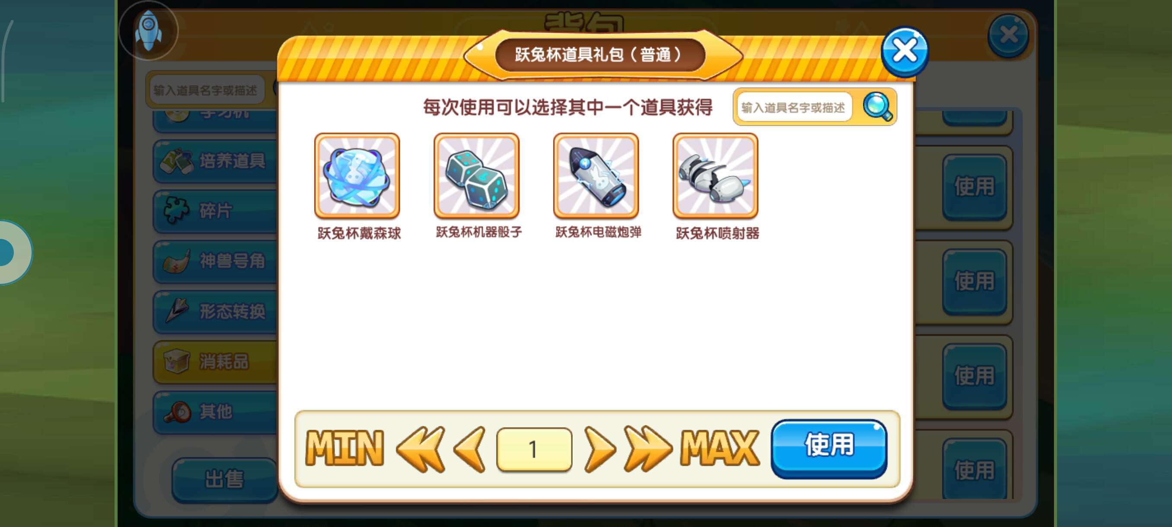Image resolution: width=1172 pixels, height=527 pixels.
Task: Set quantity to MIN
Action: coord(344,448)
